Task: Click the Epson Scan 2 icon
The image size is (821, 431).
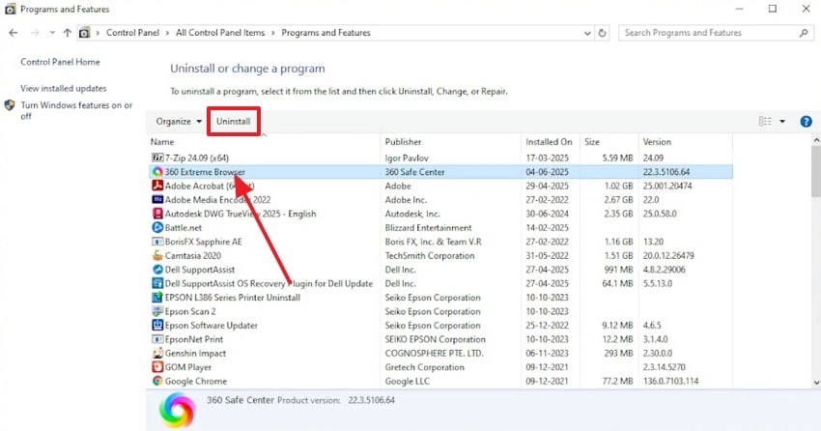Action: pyautogui.click(x=157, y=311)
